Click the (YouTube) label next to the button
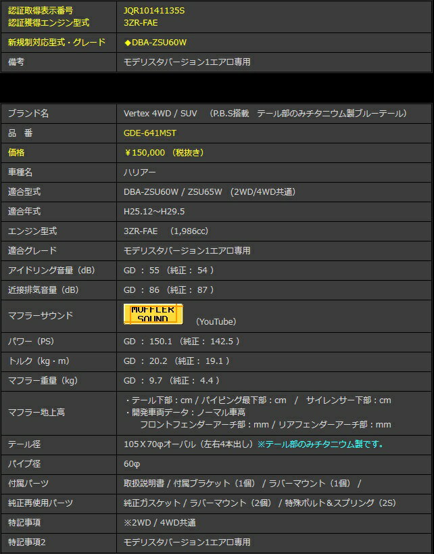Viewport: 434px width, 554px height. click(216, 321)
